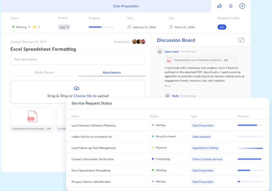
Task: Click the Laura Jane name link
Action: coord(172,52)
